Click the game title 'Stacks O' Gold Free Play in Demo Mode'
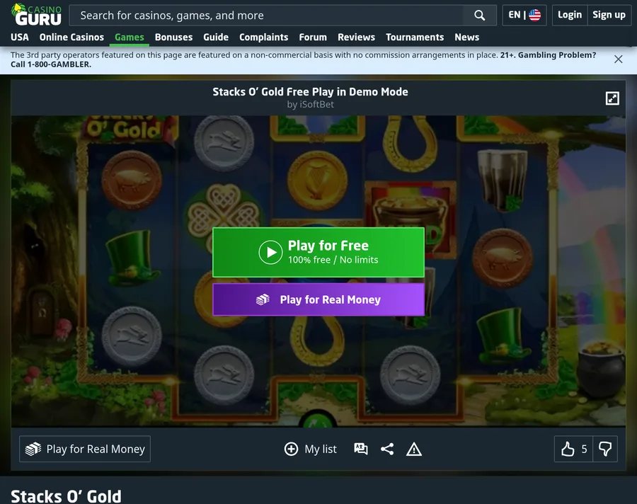 pos(311,92)
